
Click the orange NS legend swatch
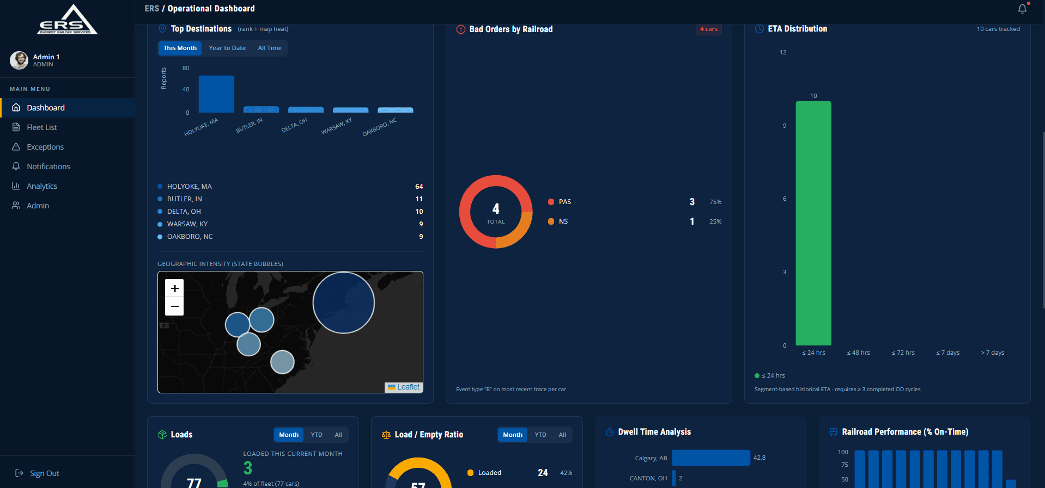click(551, 221)
